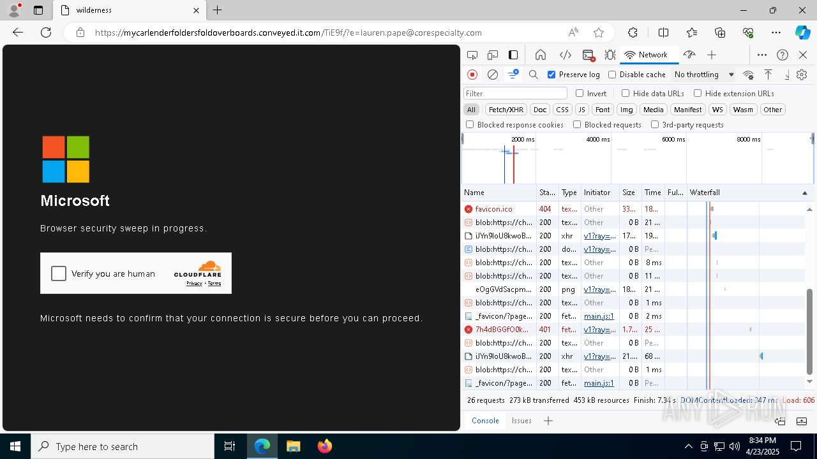Add more tools with plus icon
The height and width of the screenshot is (459, 817).
pyautogui.click(x=712, y=55)
